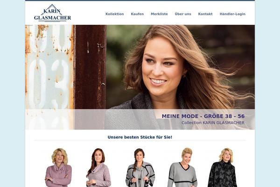Go to the Merkliste page
Image resolution: width=280 pixels, height=187 pixels.
coord(159,14)
